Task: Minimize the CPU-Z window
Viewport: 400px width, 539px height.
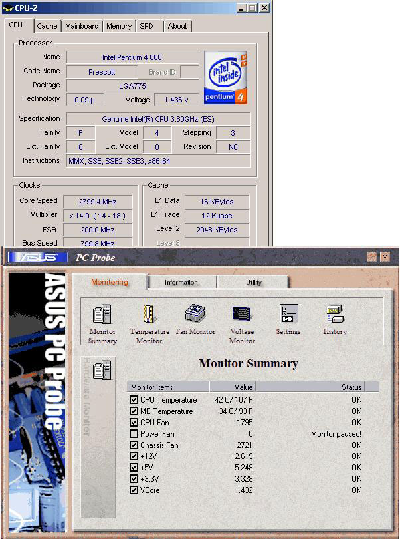Action: [x=242, y=8]
